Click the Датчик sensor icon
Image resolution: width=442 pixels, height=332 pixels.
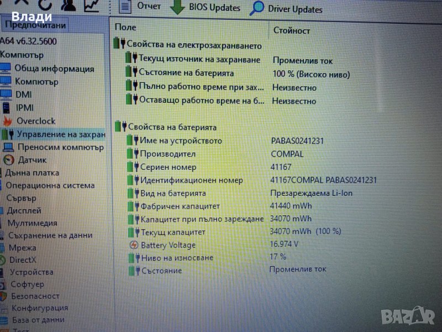click(8, 160)
